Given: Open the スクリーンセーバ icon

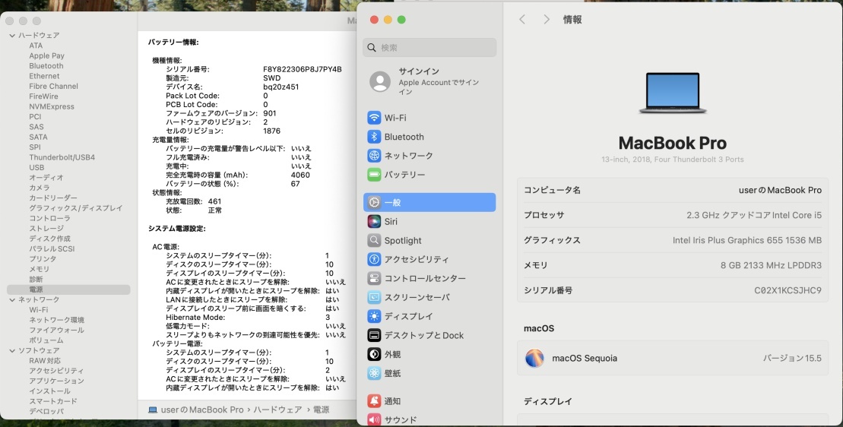Looking at the screenshot, I should [x=374, y=297].
